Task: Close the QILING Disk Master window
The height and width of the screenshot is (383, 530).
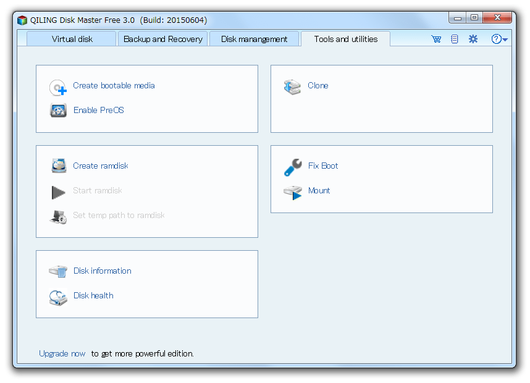Action: 497,19
